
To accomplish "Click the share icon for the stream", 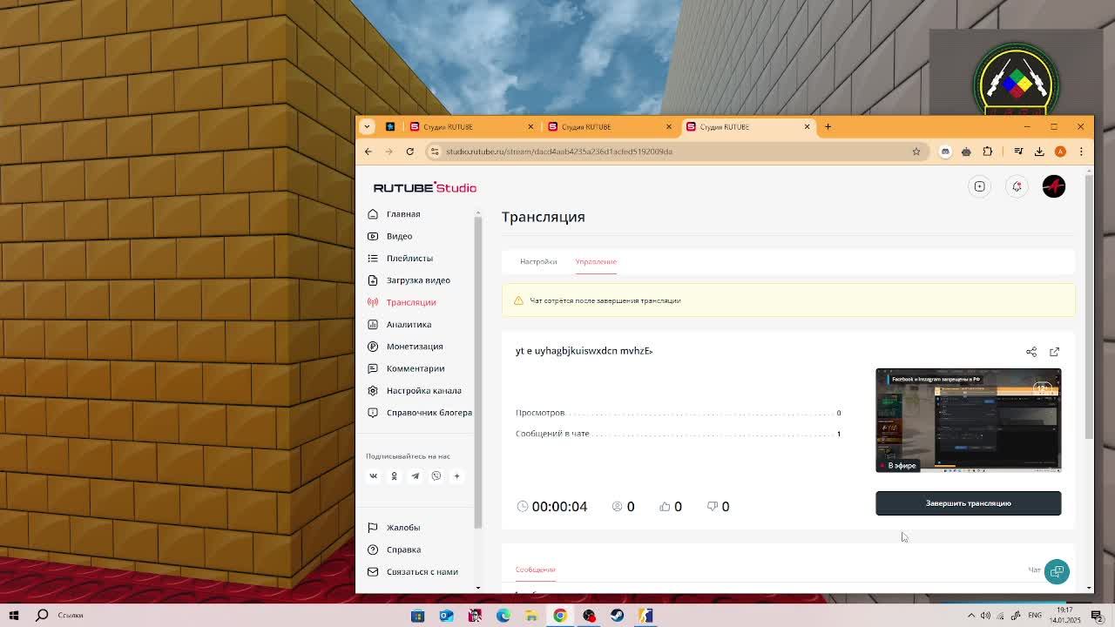I will click(1031, 352).
